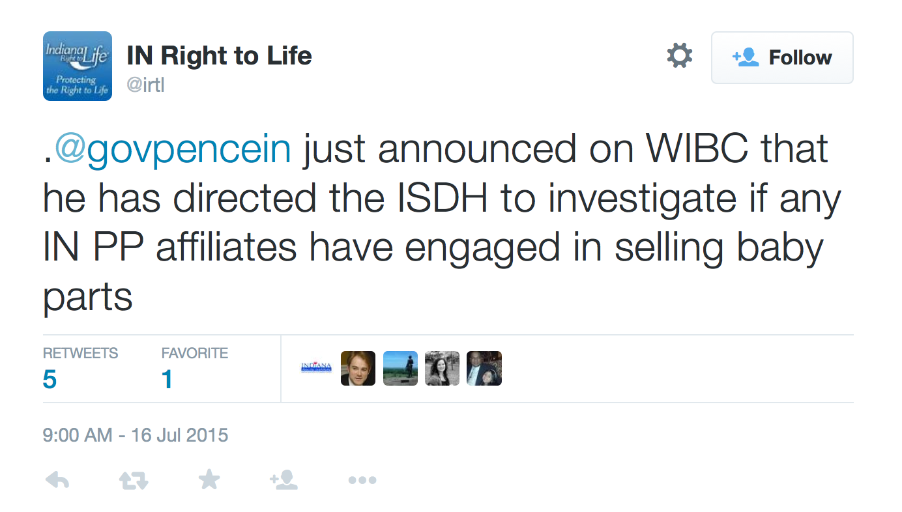Retweet using the retweet arrows icon

(x=134, y=481)
